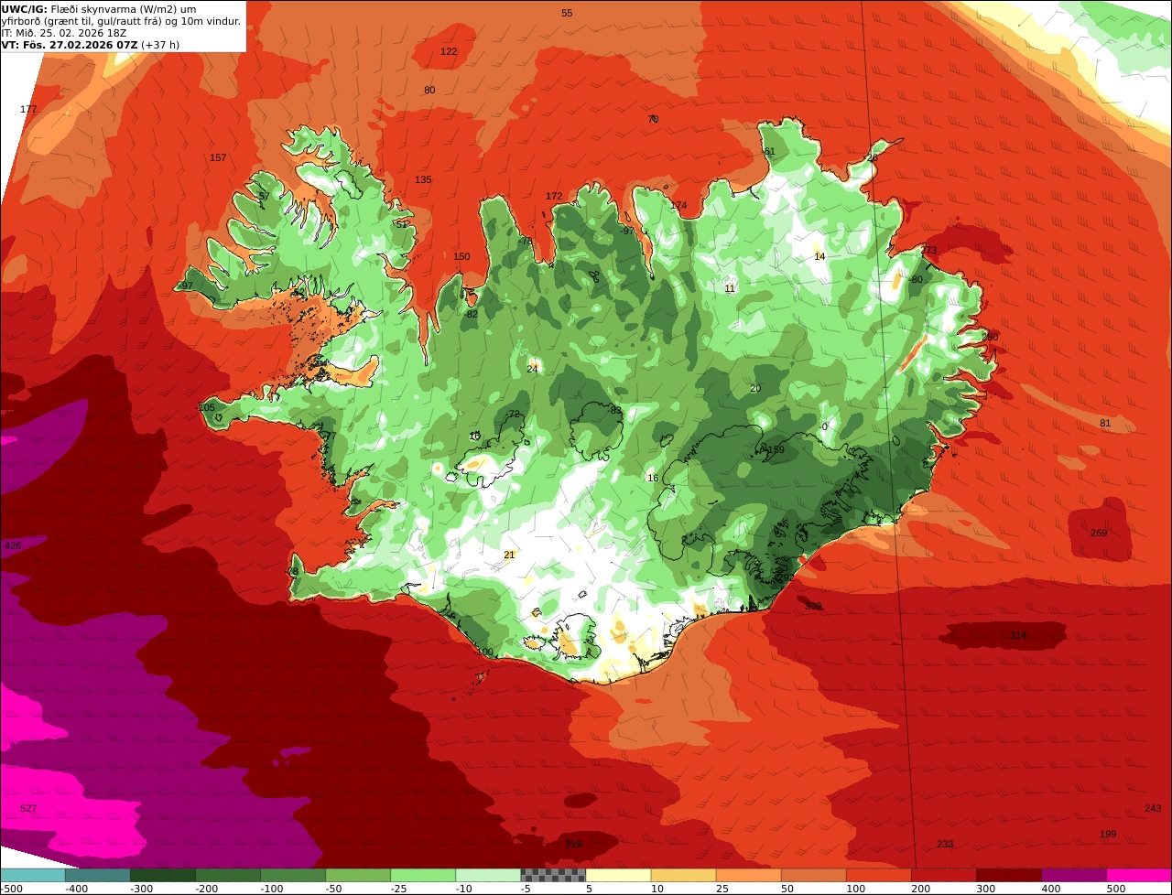Click the 400 to 500 purple legend swatch

coord(1074,875)
